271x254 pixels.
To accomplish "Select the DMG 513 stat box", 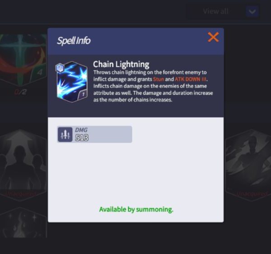I will pyautogui.click(x=94, y=134).
